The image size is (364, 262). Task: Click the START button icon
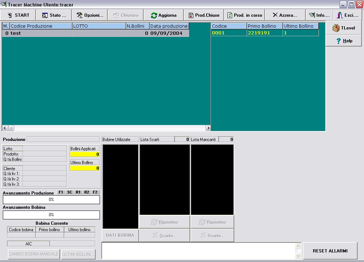pos(10,15)
